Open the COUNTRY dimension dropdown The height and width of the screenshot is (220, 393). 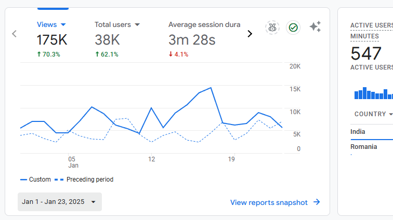click(x=373, y=114)
